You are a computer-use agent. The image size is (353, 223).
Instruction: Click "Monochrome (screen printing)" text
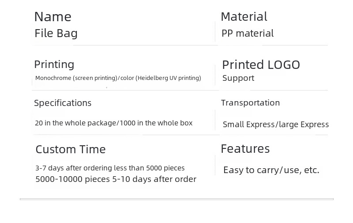[76, 78]
